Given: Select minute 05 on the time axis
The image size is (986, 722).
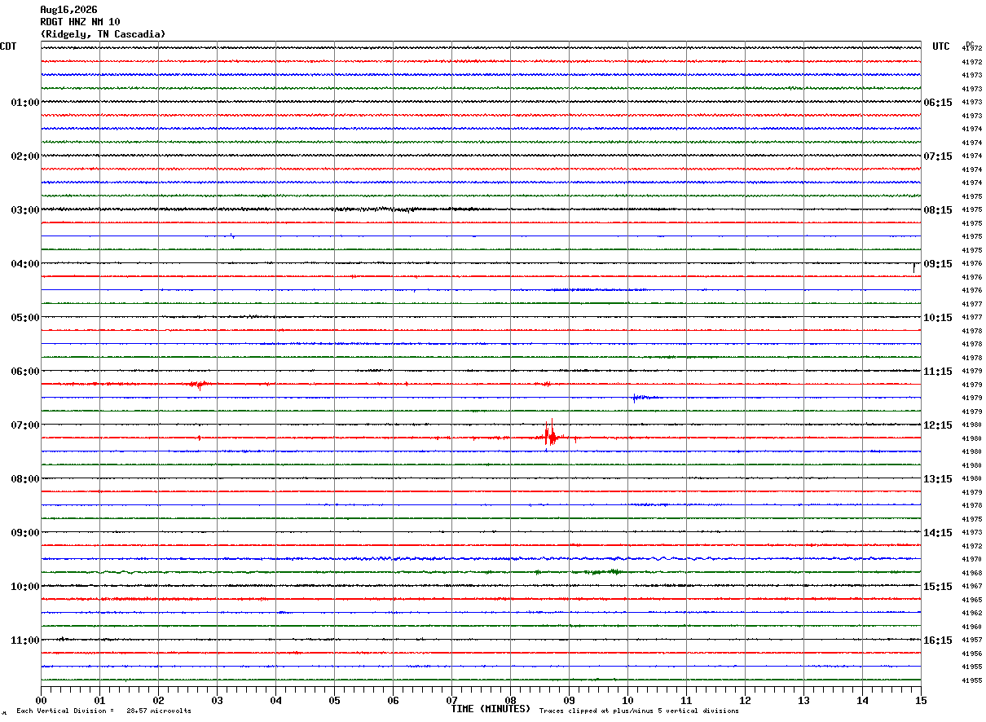Looking at the screenshot, I should click(334, 700).
